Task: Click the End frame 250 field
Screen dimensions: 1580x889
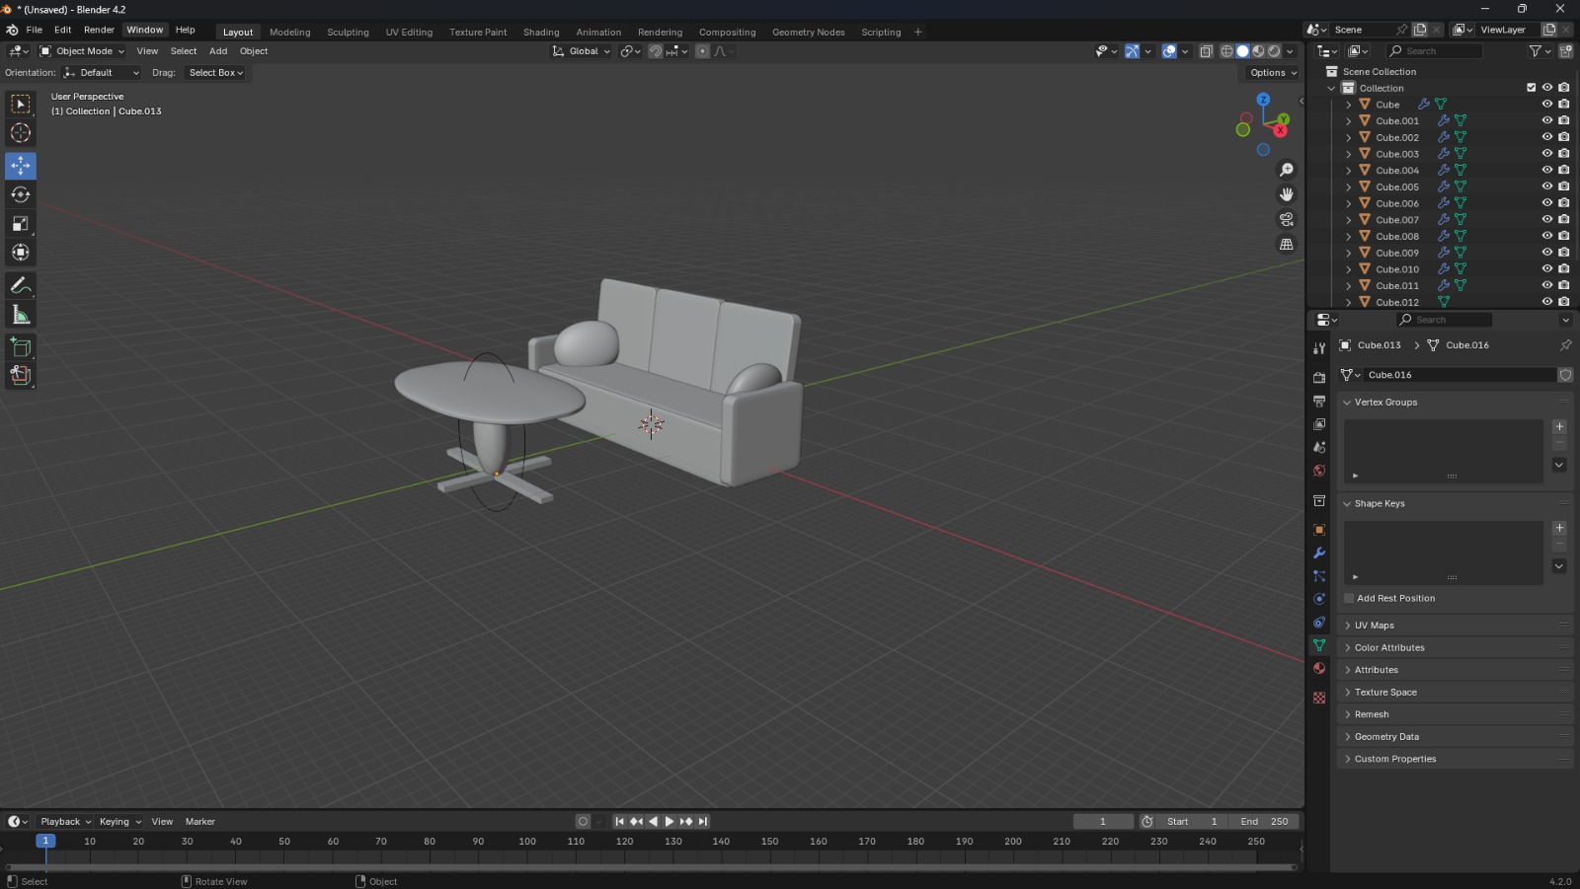Action: [x=1265, y=822]
